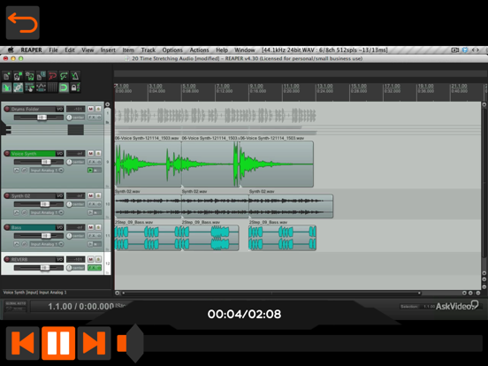Image resolution: width=488 pixels, height=366 pixels.
Task: Toggle the locking toolbar icon
Action: pos(75,88)
